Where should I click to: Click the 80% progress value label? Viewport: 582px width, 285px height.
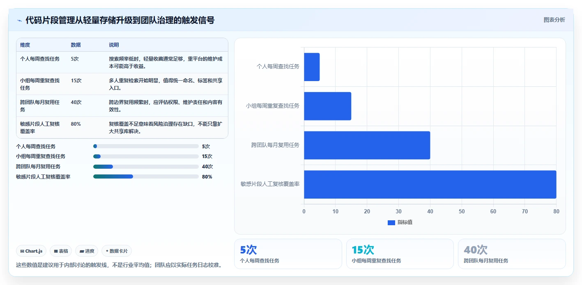click(x=207, y=177)
